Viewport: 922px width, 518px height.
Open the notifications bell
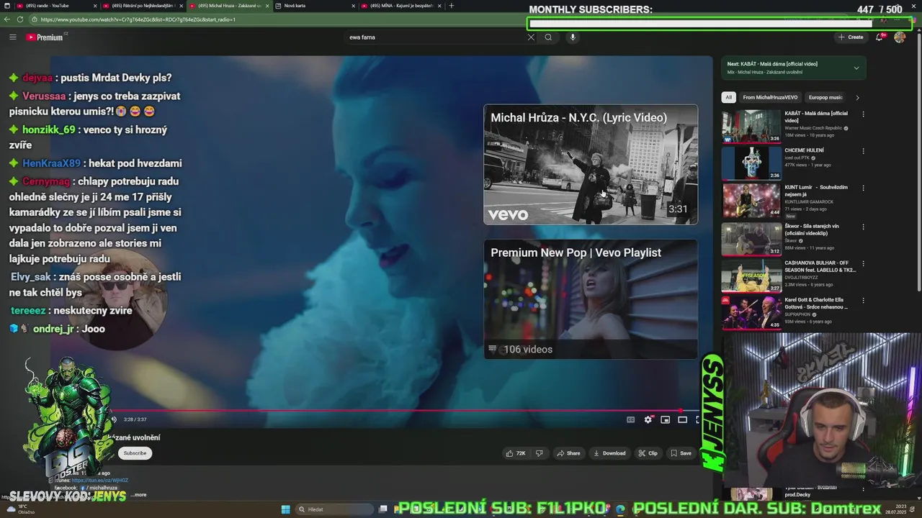pos(879,37)
